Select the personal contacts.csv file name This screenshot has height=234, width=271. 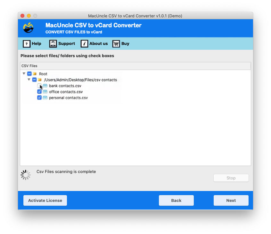69,98
